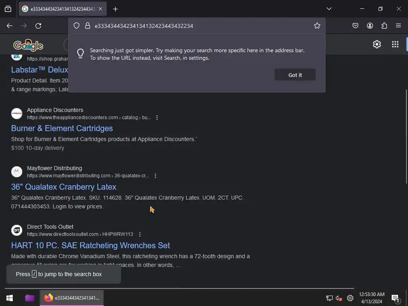Click the Appliance Discounters site favicon
Screen dimensions: 408x306
pyautogui.click(x=17, y=114)
